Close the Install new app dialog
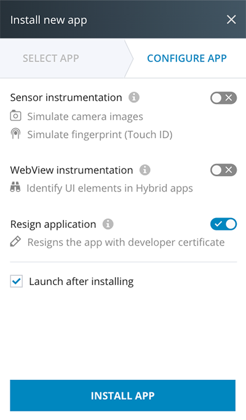Viewport: 246px width, 420px height. (231, 20)
